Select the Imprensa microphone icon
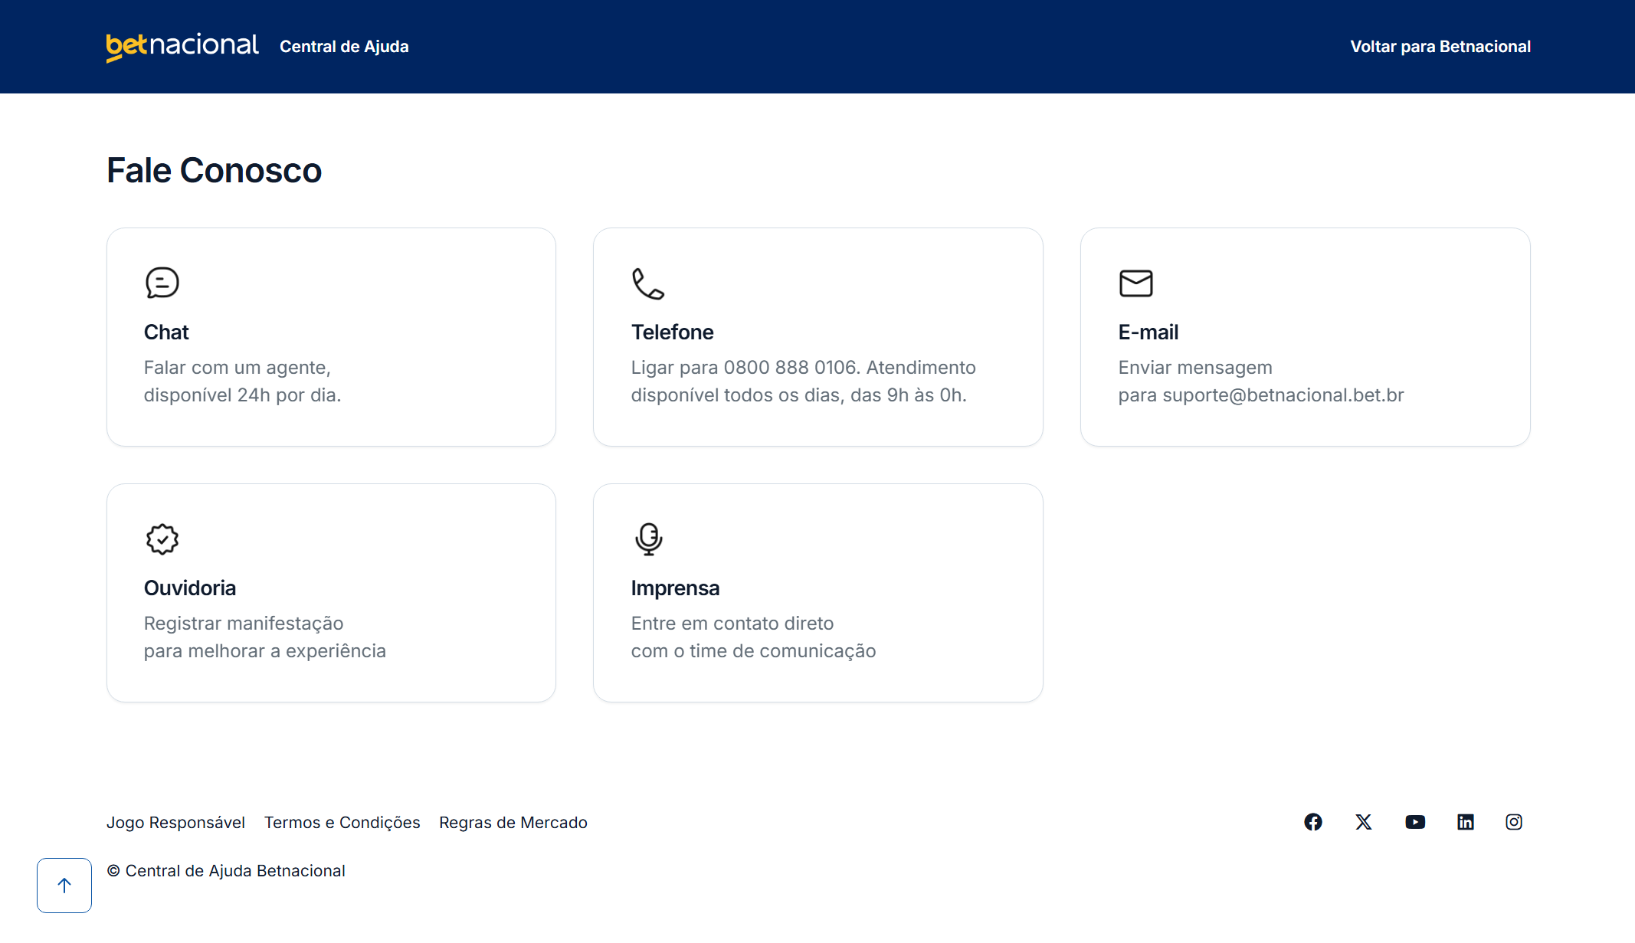The height and width of the screenshot is (943, 1635). 649,538
